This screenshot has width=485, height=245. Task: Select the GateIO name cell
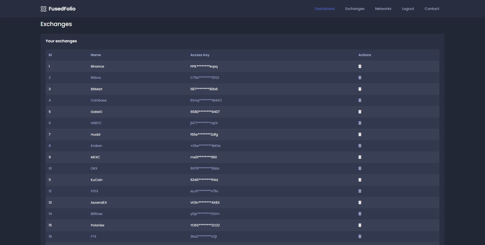[97, 112]
